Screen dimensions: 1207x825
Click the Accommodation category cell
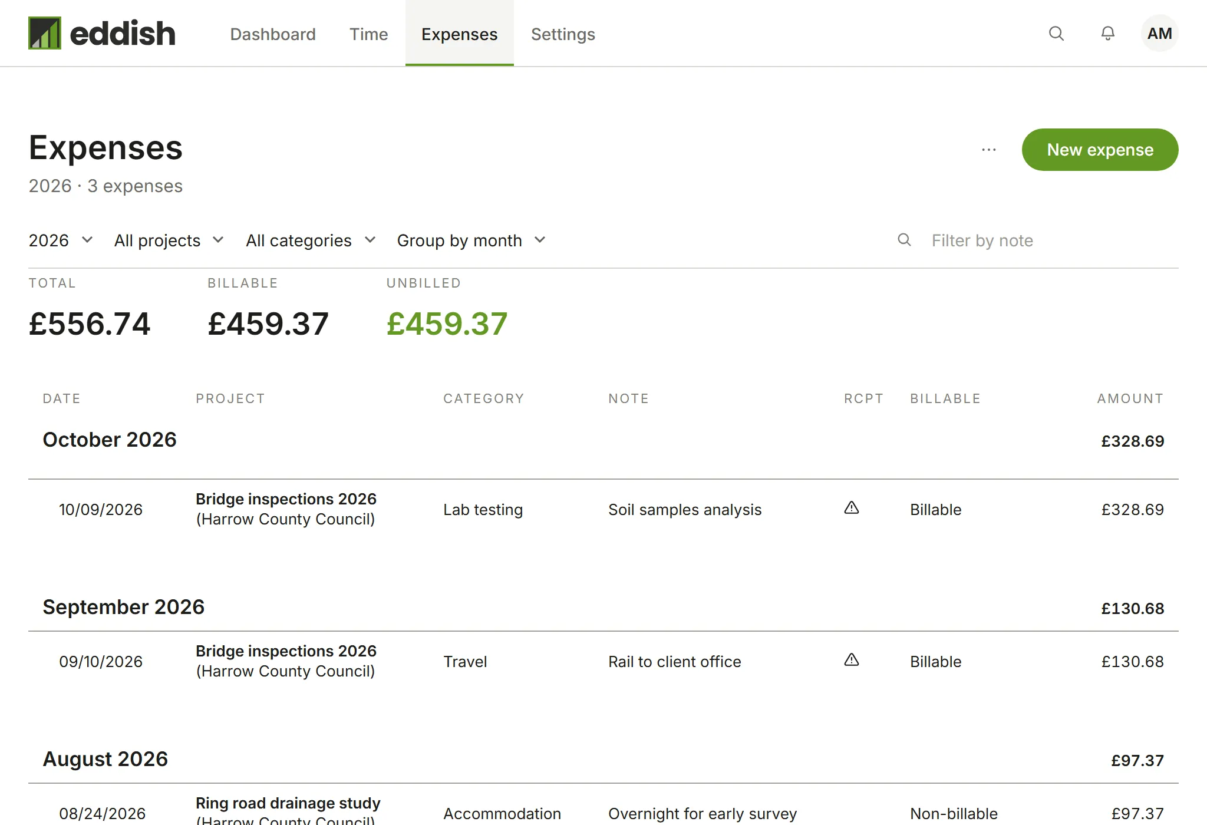click(502, 814)
